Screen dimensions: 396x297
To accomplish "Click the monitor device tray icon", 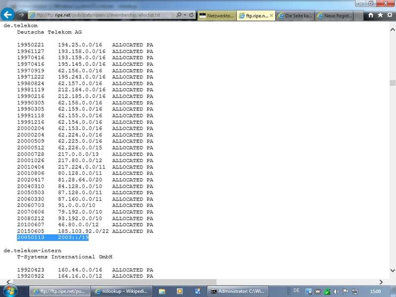I will tap(355, 292).
